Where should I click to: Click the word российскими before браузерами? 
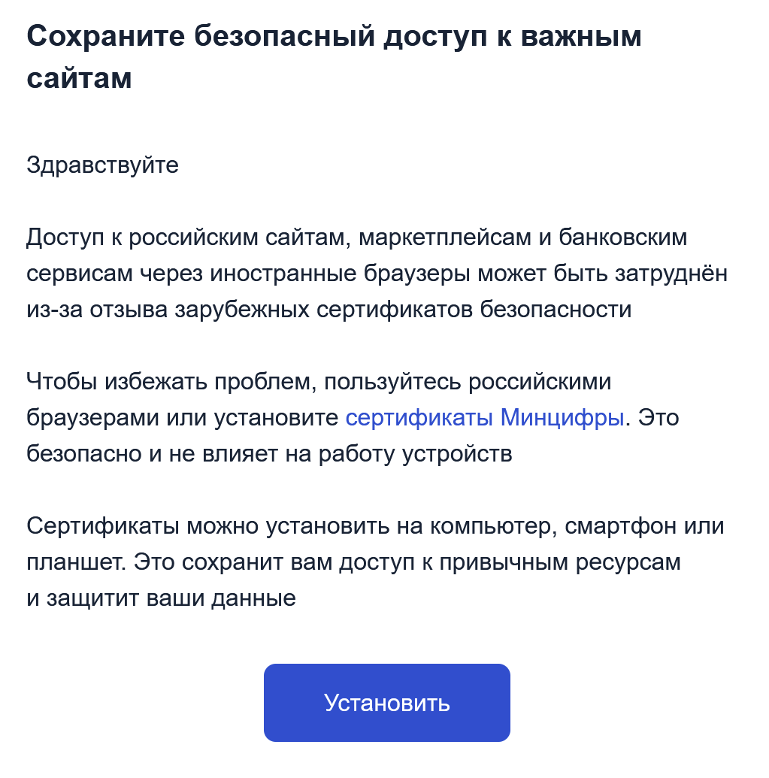point(540,382)
